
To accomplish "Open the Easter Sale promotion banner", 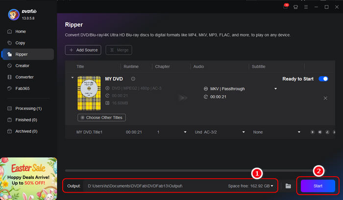I will point(28,179).
